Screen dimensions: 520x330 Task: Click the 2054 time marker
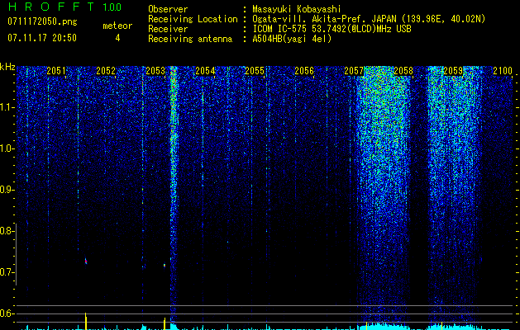(205, 71)
